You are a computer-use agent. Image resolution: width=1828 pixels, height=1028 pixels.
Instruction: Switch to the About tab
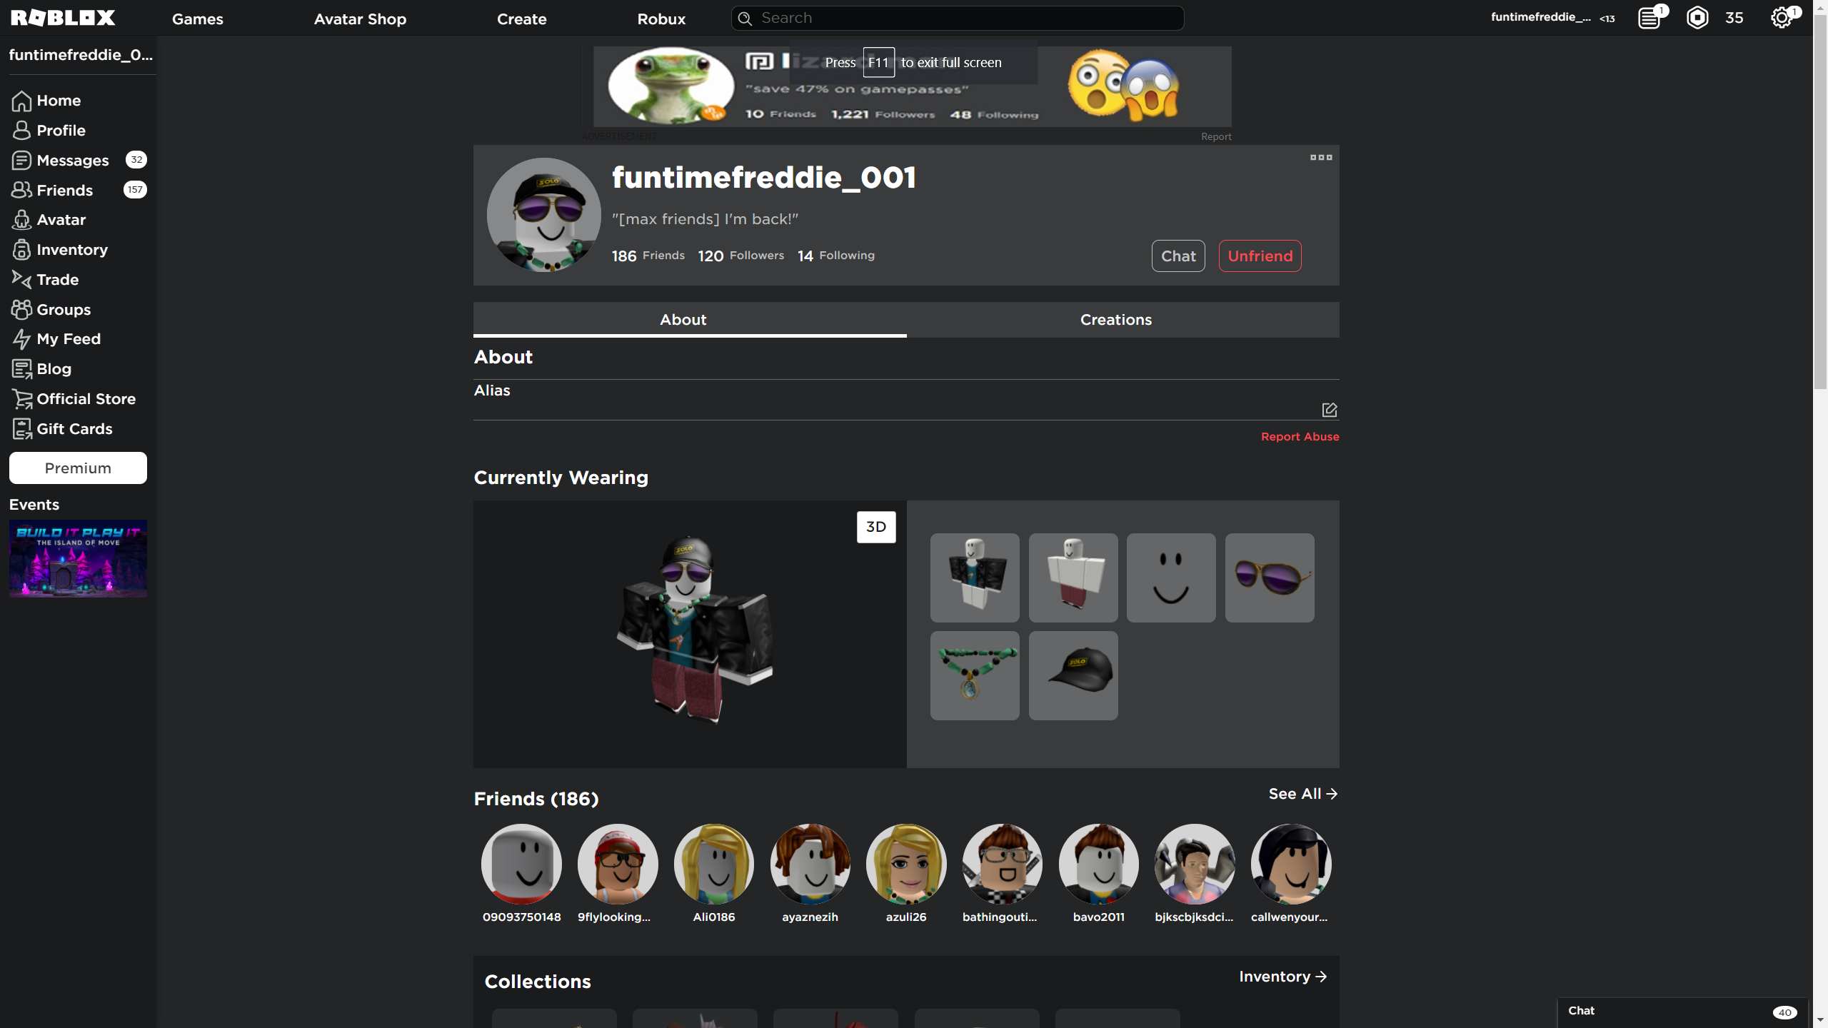pyautogui.click(x=683, y=319)
